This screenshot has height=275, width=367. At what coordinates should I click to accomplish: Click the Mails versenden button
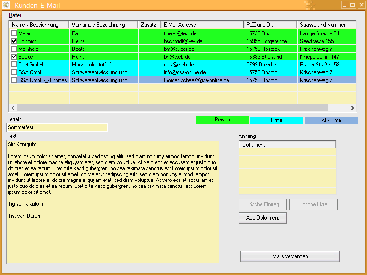[x=290, y=256]
